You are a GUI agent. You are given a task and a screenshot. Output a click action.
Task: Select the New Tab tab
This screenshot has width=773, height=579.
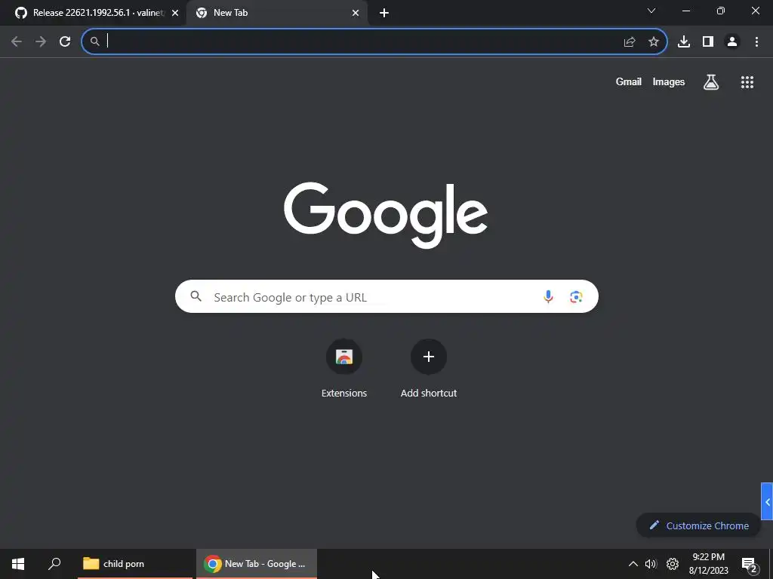276,13
